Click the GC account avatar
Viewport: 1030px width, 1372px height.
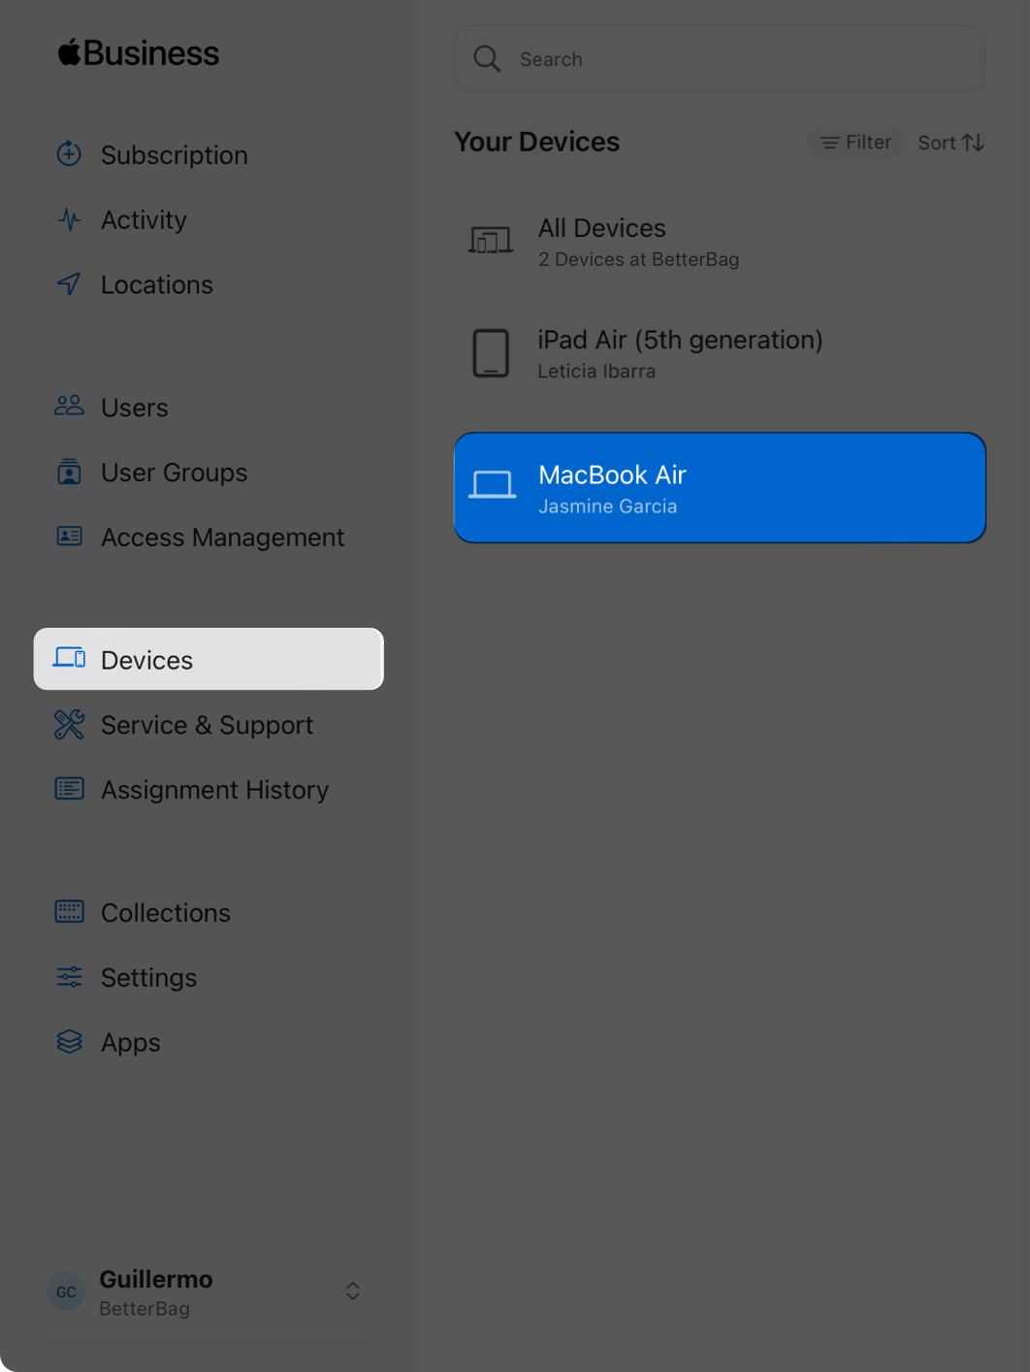(x=66, y=1291)
